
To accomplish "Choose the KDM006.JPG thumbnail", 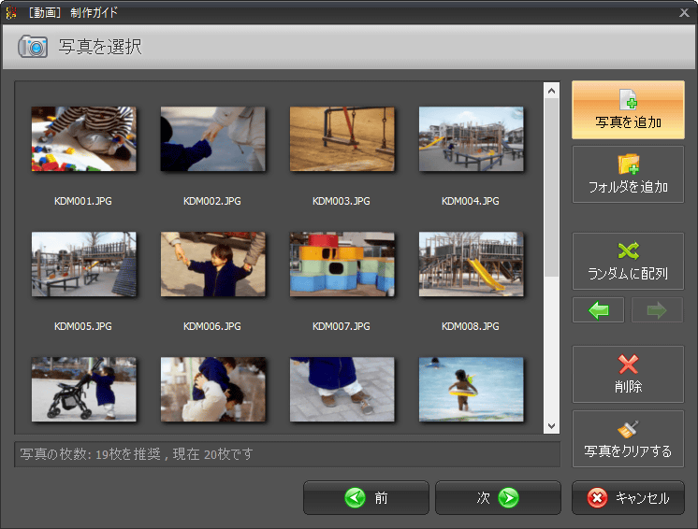I will point(212,264).
